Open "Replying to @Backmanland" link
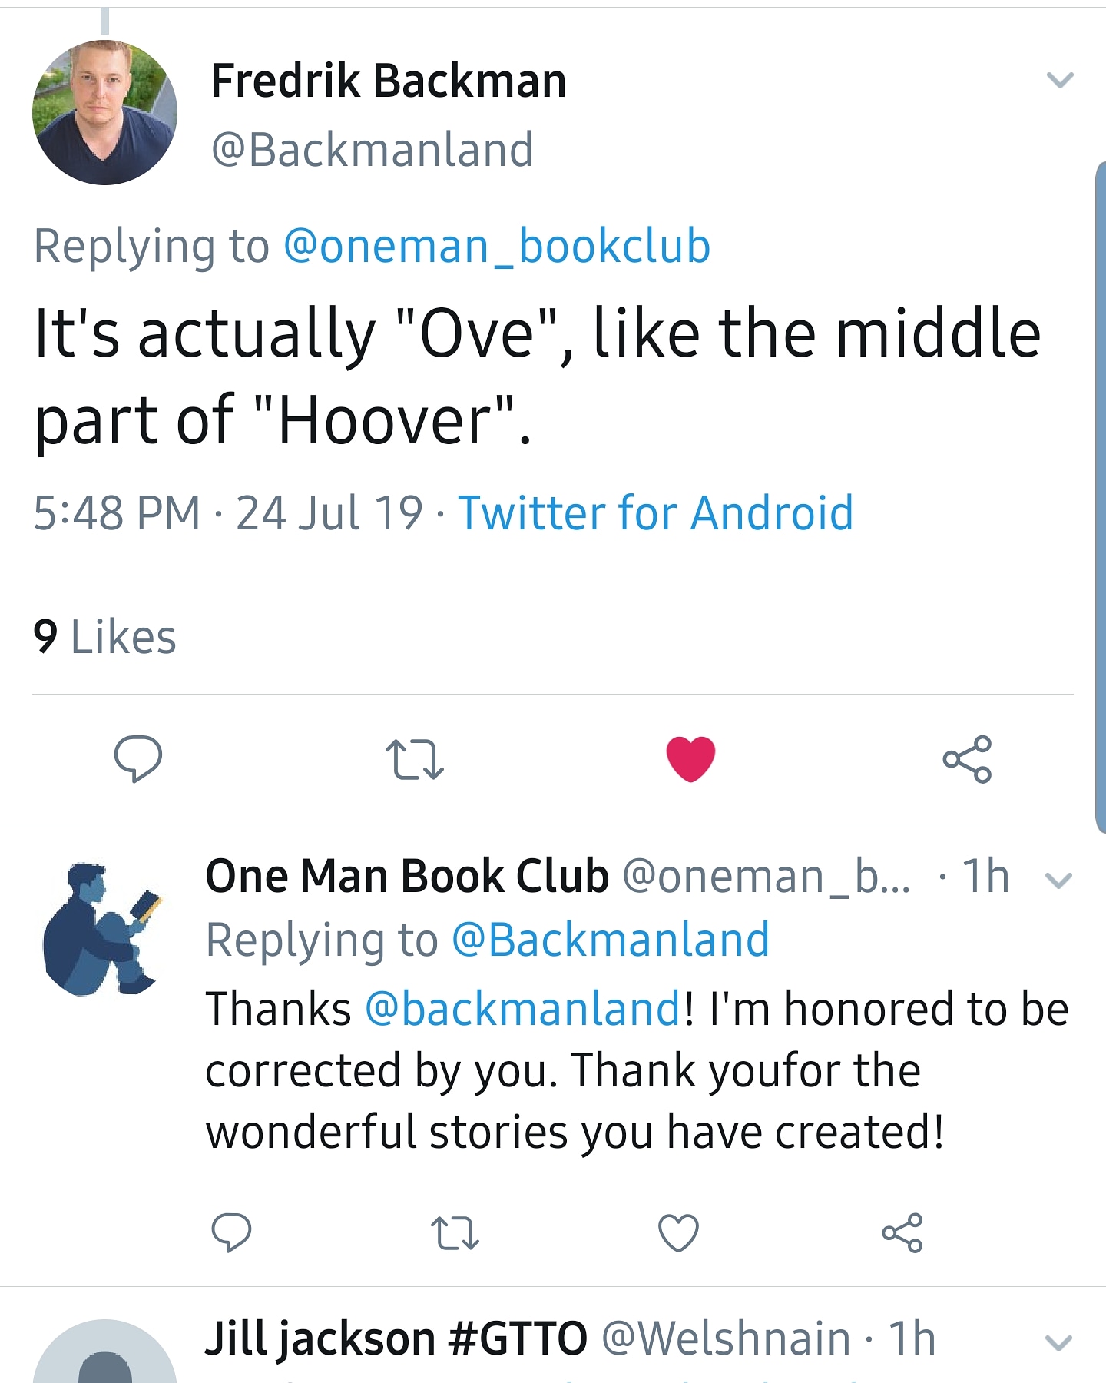The width and height of the screenshot is (1106, 1383). (x=611, y=940)
